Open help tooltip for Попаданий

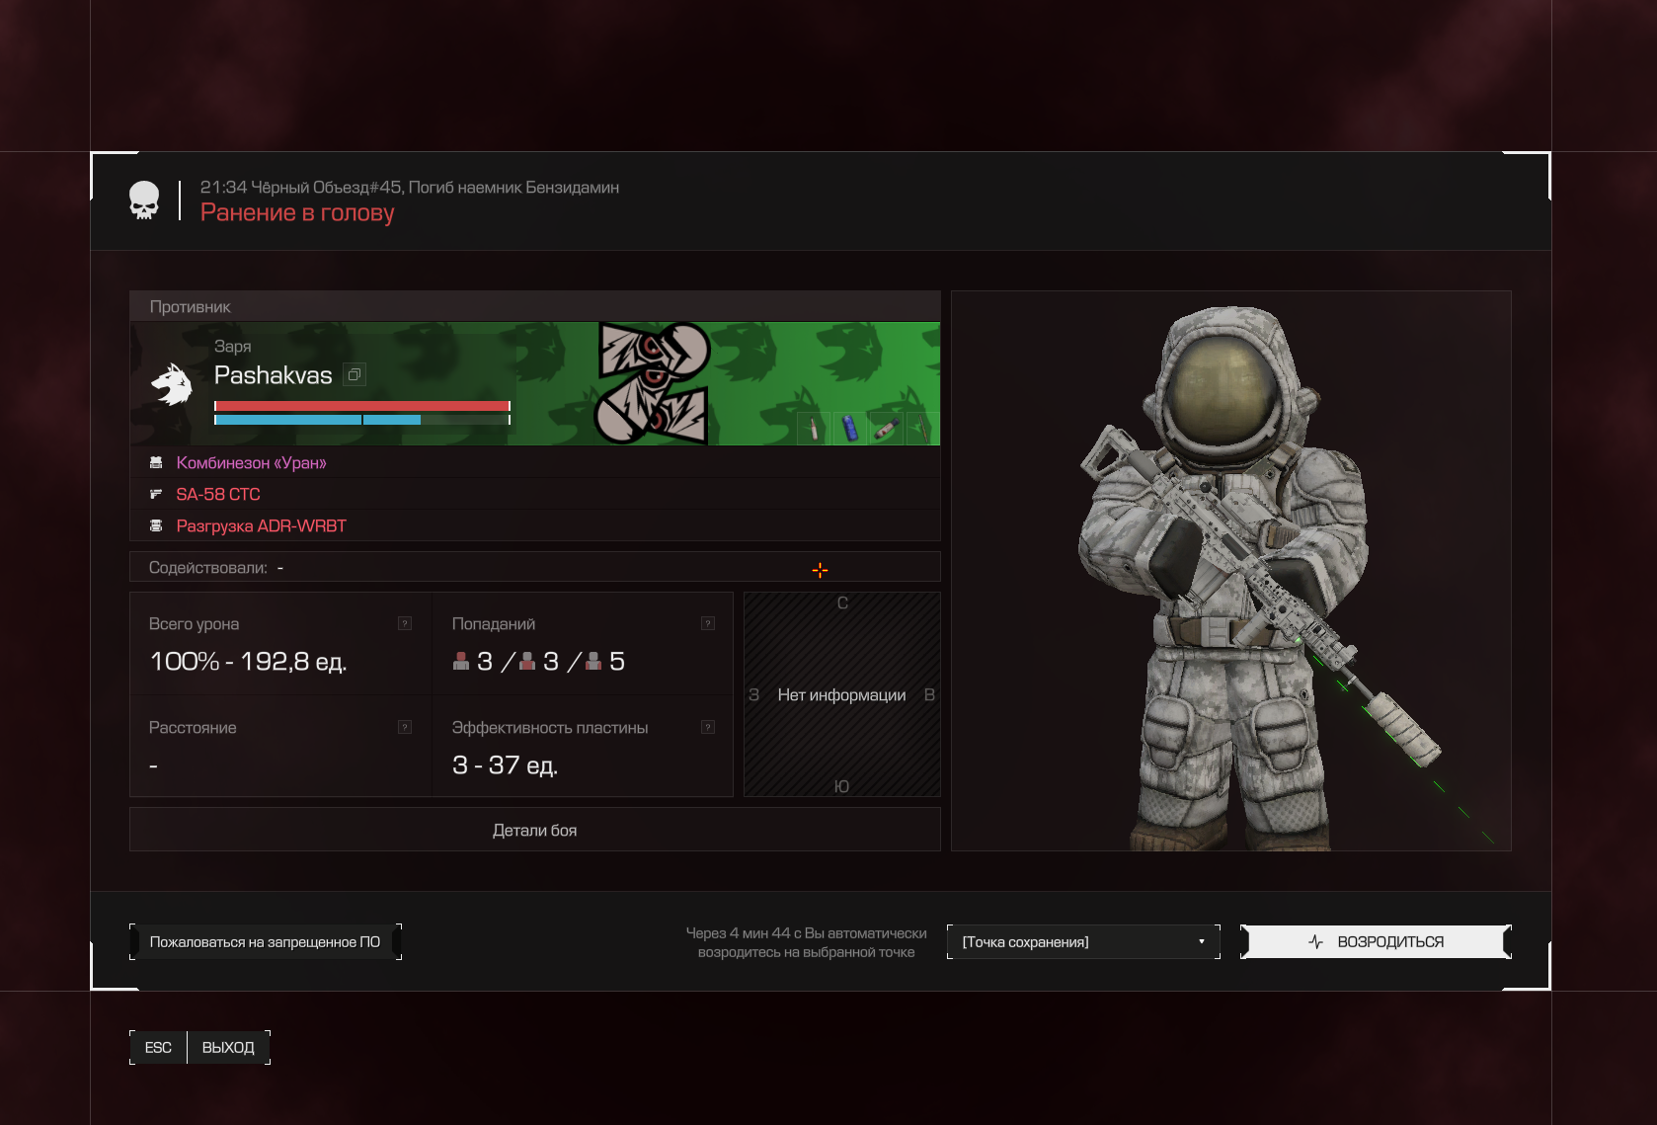[x=708, y=623]
